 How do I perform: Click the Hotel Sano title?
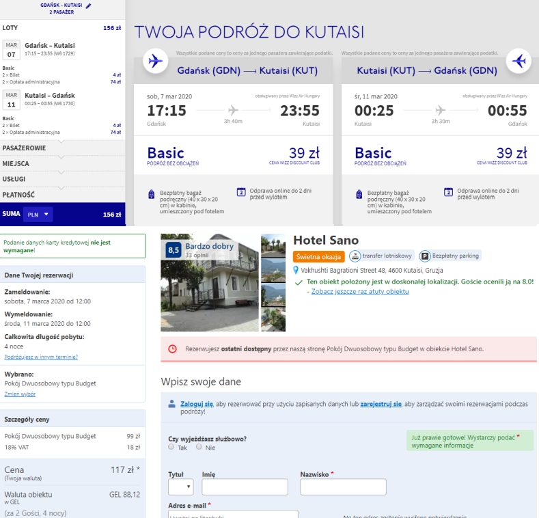pos(326,240)
